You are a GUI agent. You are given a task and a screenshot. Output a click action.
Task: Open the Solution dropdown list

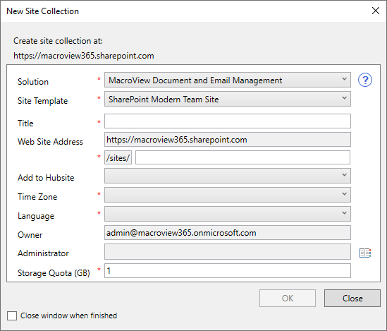pos(227,80)
